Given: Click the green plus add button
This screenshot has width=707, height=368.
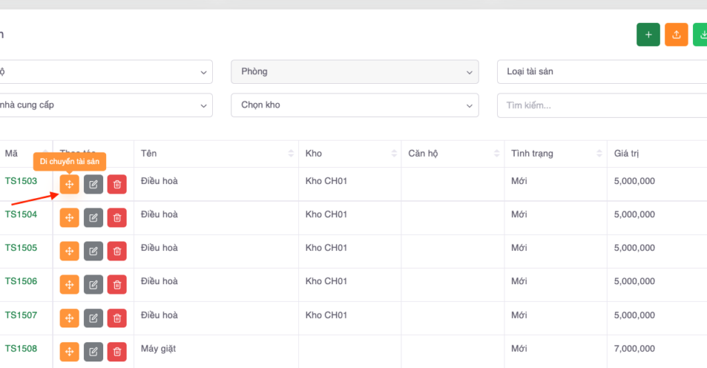Looking at the screenshot, I should 648,35.
